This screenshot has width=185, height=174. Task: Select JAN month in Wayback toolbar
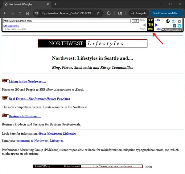click(158, 20)
